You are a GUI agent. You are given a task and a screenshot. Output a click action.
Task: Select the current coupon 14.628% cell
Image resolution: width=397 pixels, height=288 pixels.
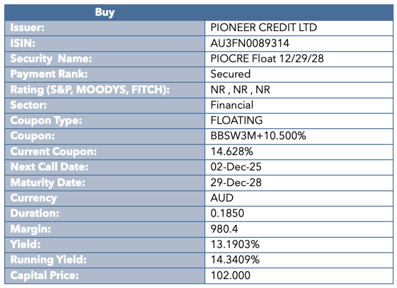tap(232, 151)
